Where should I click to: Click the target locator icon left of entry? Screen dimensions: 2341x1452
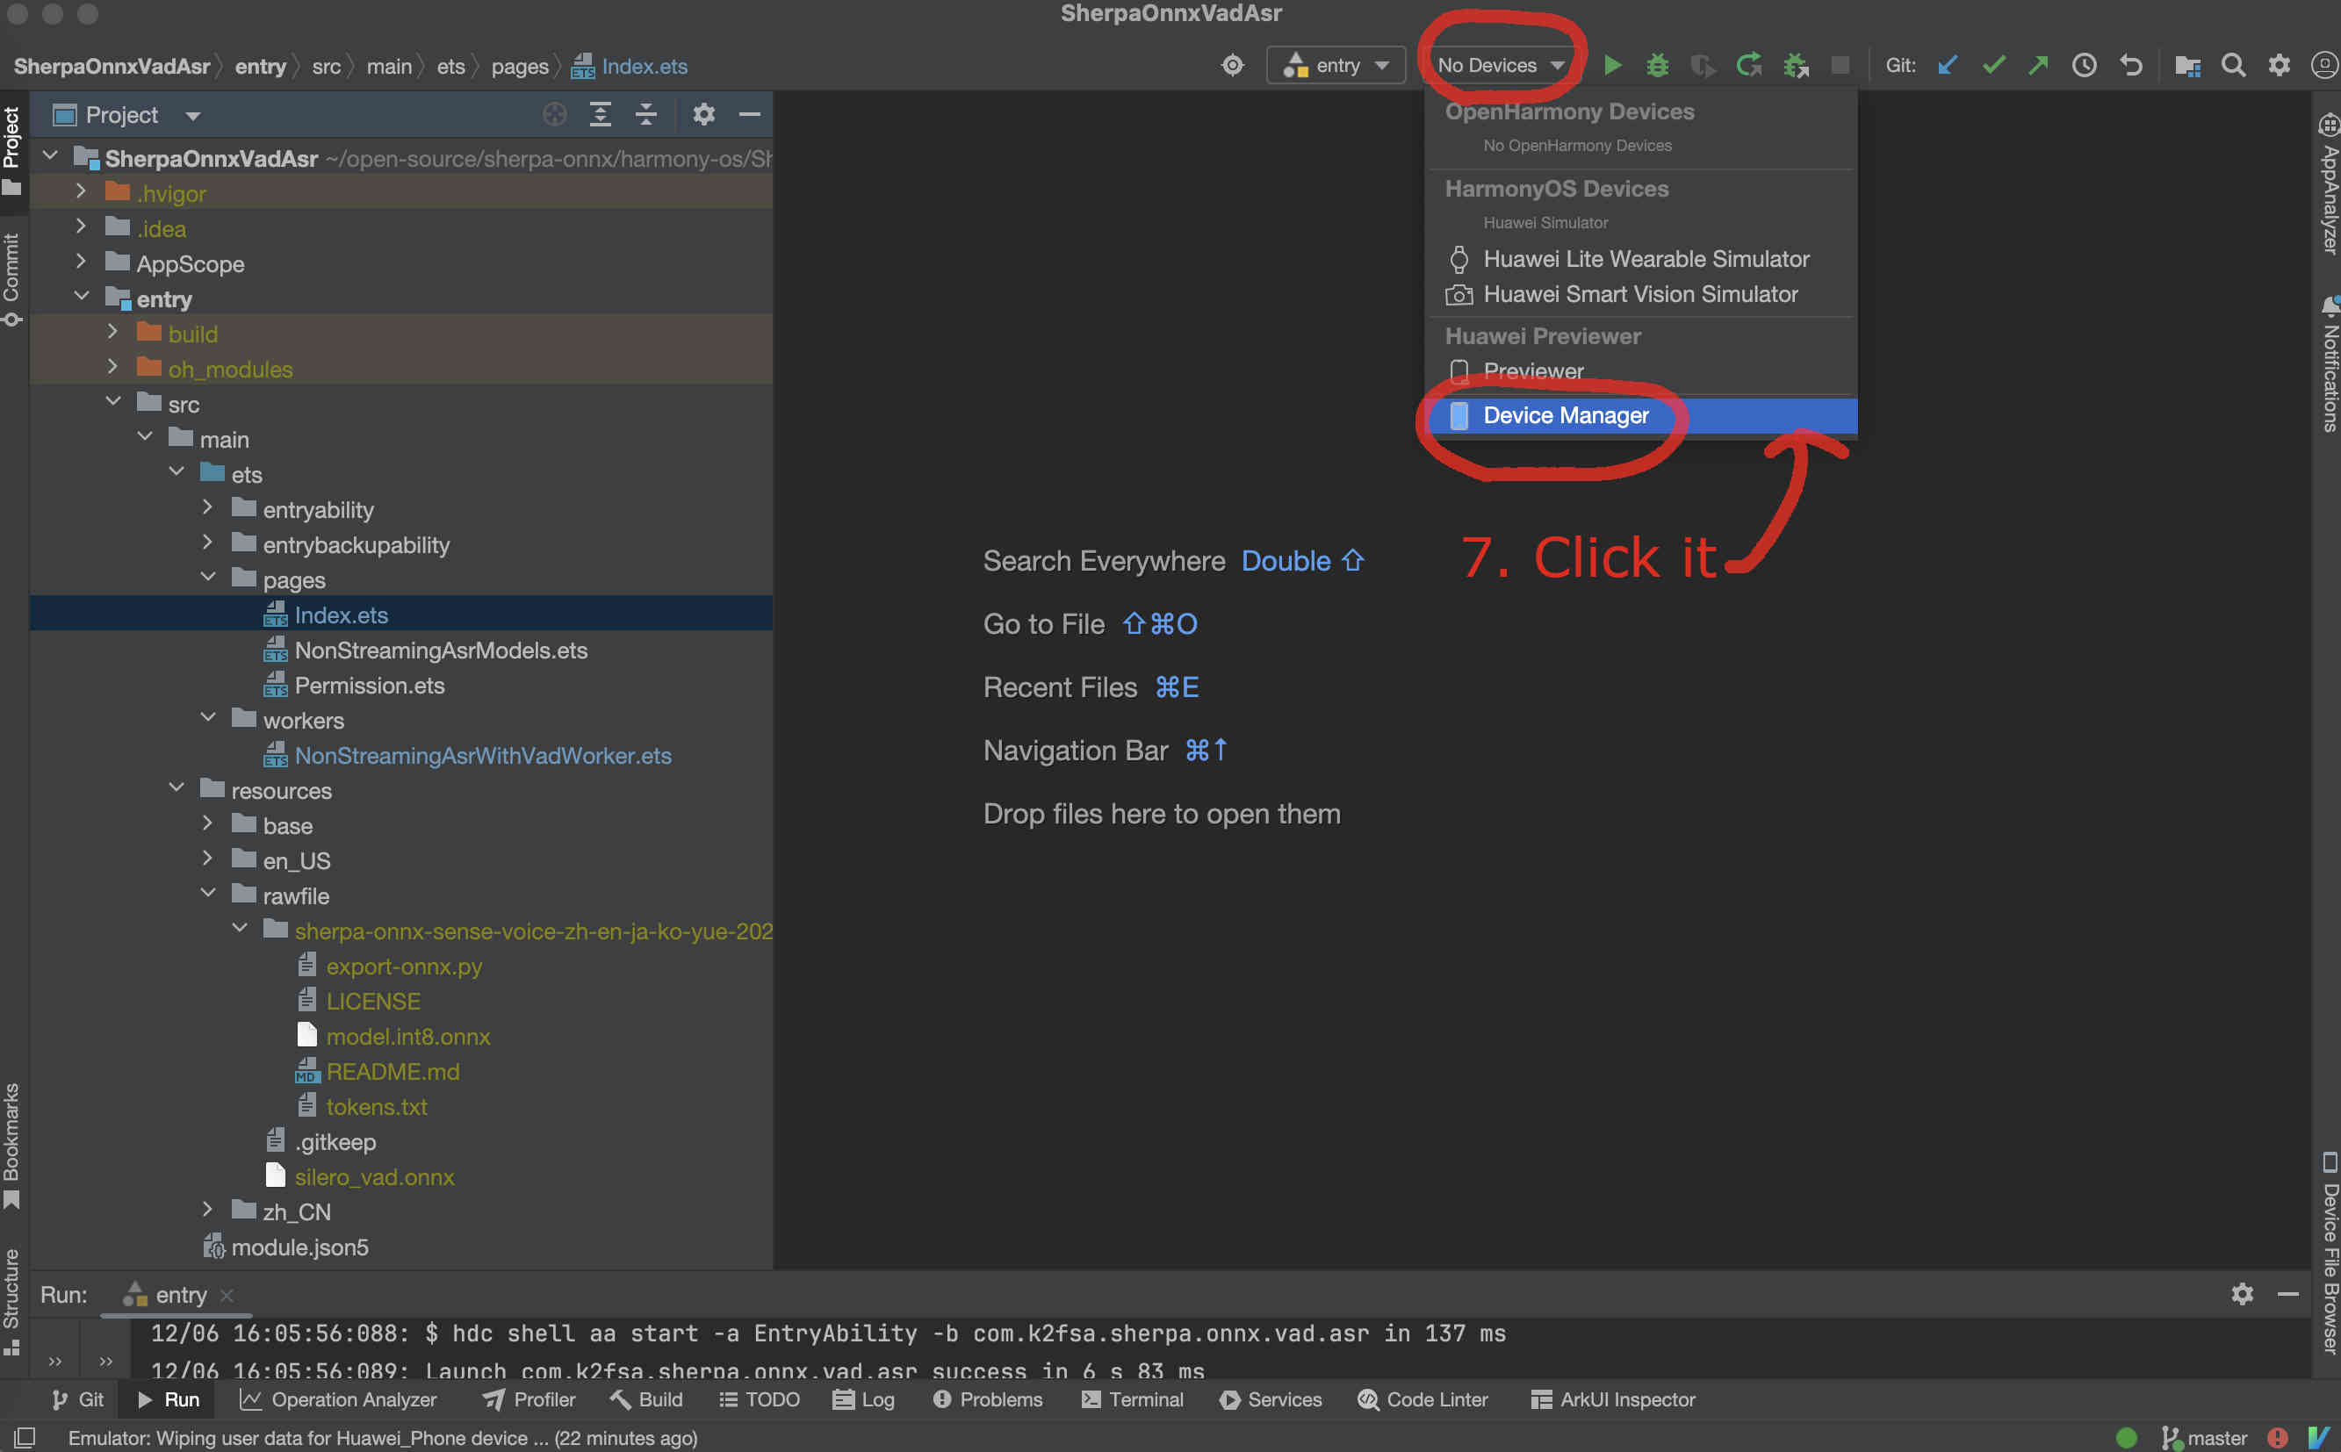1233,65
